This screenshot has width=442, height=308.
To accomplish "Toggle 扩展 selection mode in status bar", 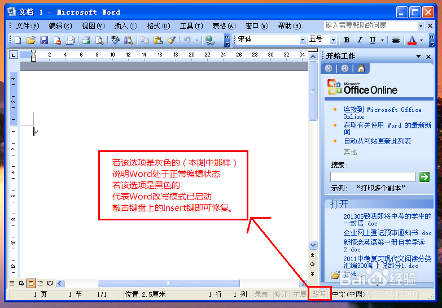I will pos(300,294).
